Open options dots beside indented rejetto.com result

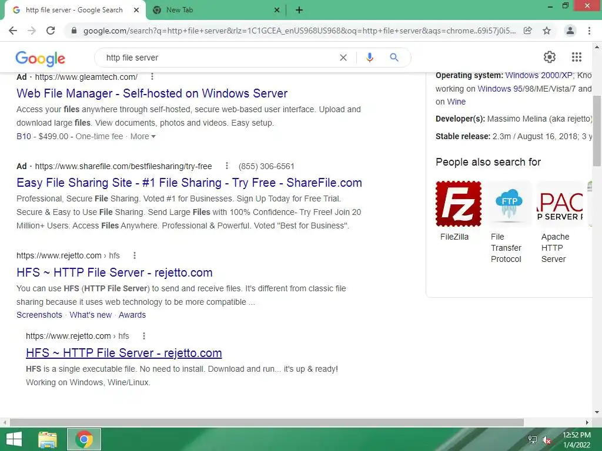(144, 336)
